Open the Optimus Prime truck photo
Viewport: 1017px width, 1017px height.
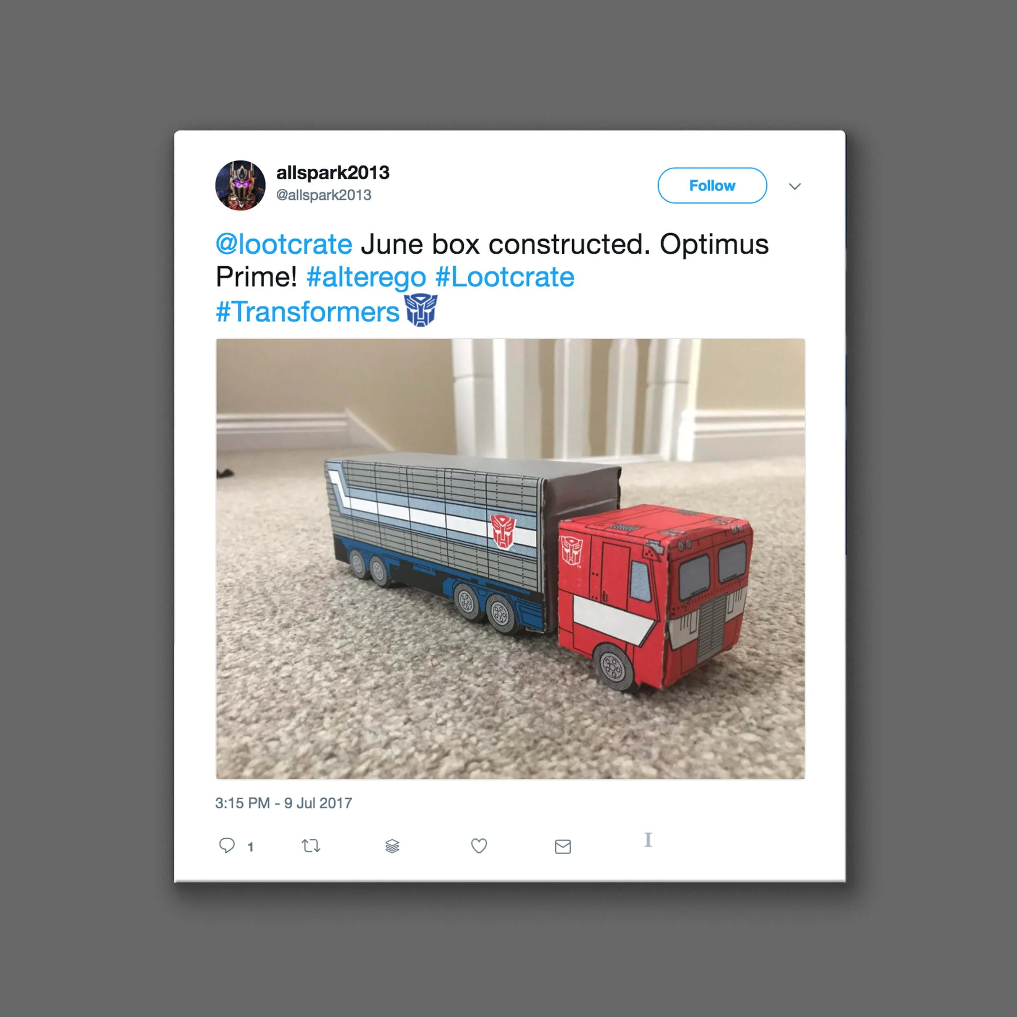pyautogui.click(x=510, y=559)
